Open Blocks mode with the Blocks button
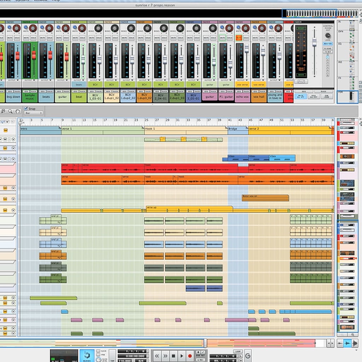 click(x=87, y=356)
